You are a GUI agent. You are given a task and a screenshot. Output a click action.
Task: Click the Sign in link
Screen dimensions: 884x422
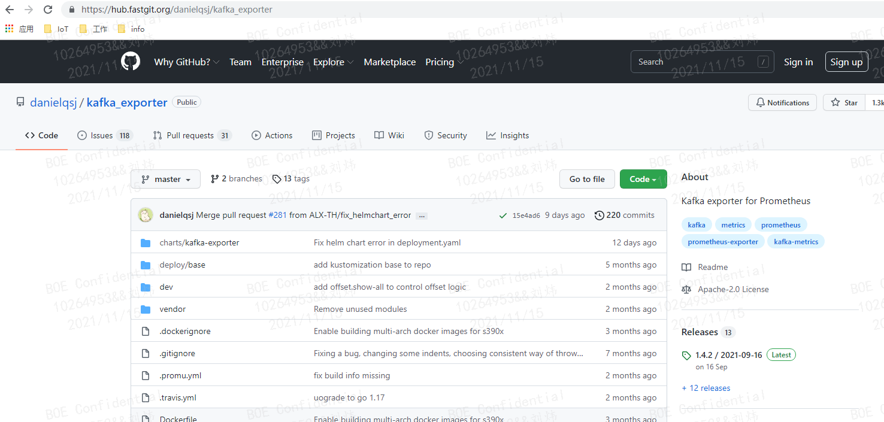(x=798, y=62)
